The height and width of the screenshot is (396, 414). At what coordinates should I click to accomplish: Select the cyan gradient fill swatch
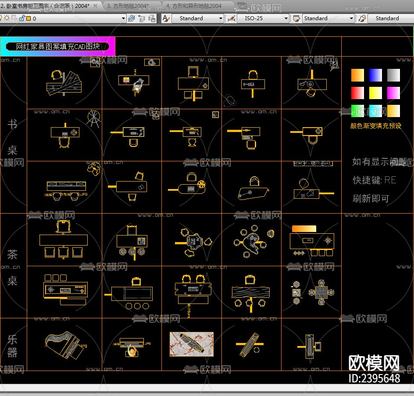click(375, 111)
